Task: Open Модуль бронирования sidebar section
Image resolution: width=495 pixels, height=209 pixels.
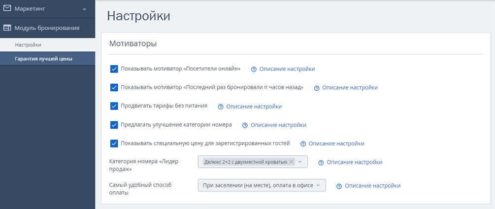Action: (x=47, y=28)
